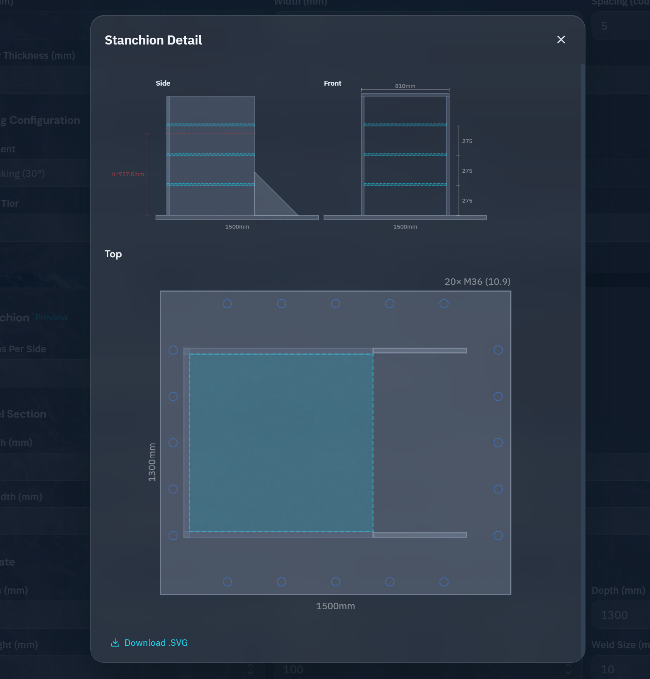
Task: Select the 810mm width dimension text
Action: coord(405,86)
